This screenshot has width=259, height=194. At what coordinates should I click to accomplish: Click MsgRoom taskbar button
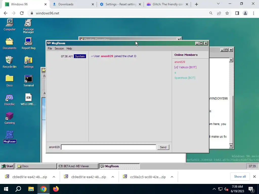[119, 166]
